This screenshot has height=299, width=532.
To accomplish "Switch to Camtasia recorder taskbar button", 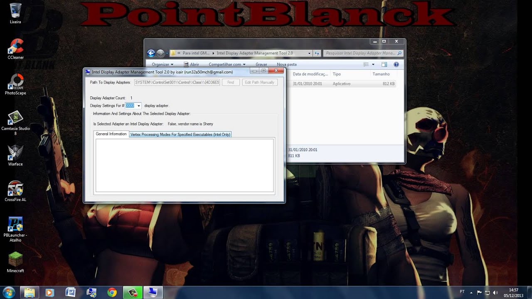I will pyautogui.click(x=133, y=292).
